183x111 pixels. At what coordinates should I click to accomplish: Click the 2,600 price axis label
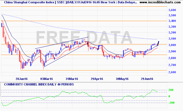point(172,72)
